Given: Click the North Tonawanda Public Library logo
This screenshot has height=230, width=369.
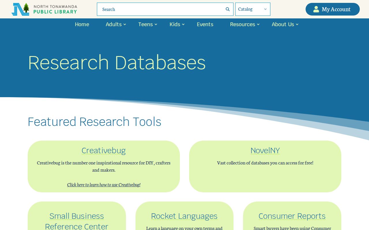Looking at the screenshot, I should click(44, 9).
